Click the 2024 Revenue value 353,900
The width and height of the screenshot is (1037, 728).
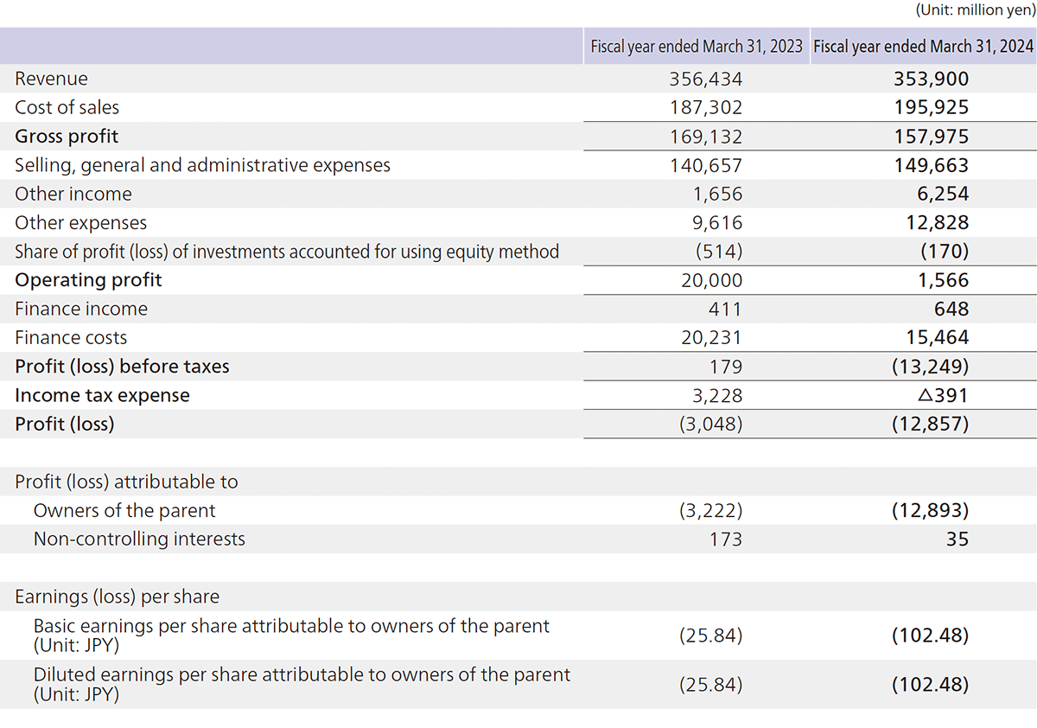click(x=931, y=79)
